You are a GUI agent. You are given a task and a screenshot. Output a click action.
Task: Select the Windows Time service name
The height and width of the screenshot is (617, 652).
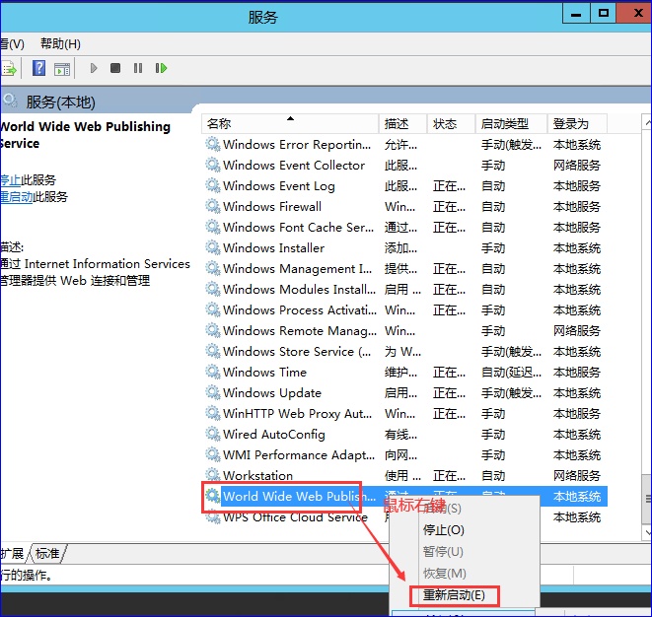264,372
